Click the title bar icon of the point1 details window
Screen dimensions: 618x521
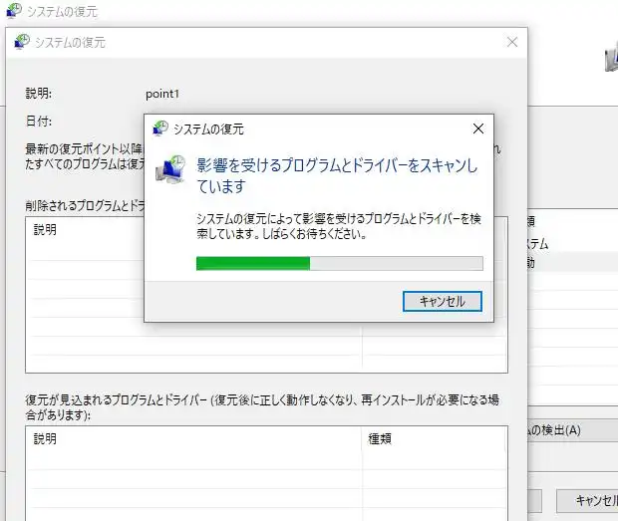pos(23,43)
